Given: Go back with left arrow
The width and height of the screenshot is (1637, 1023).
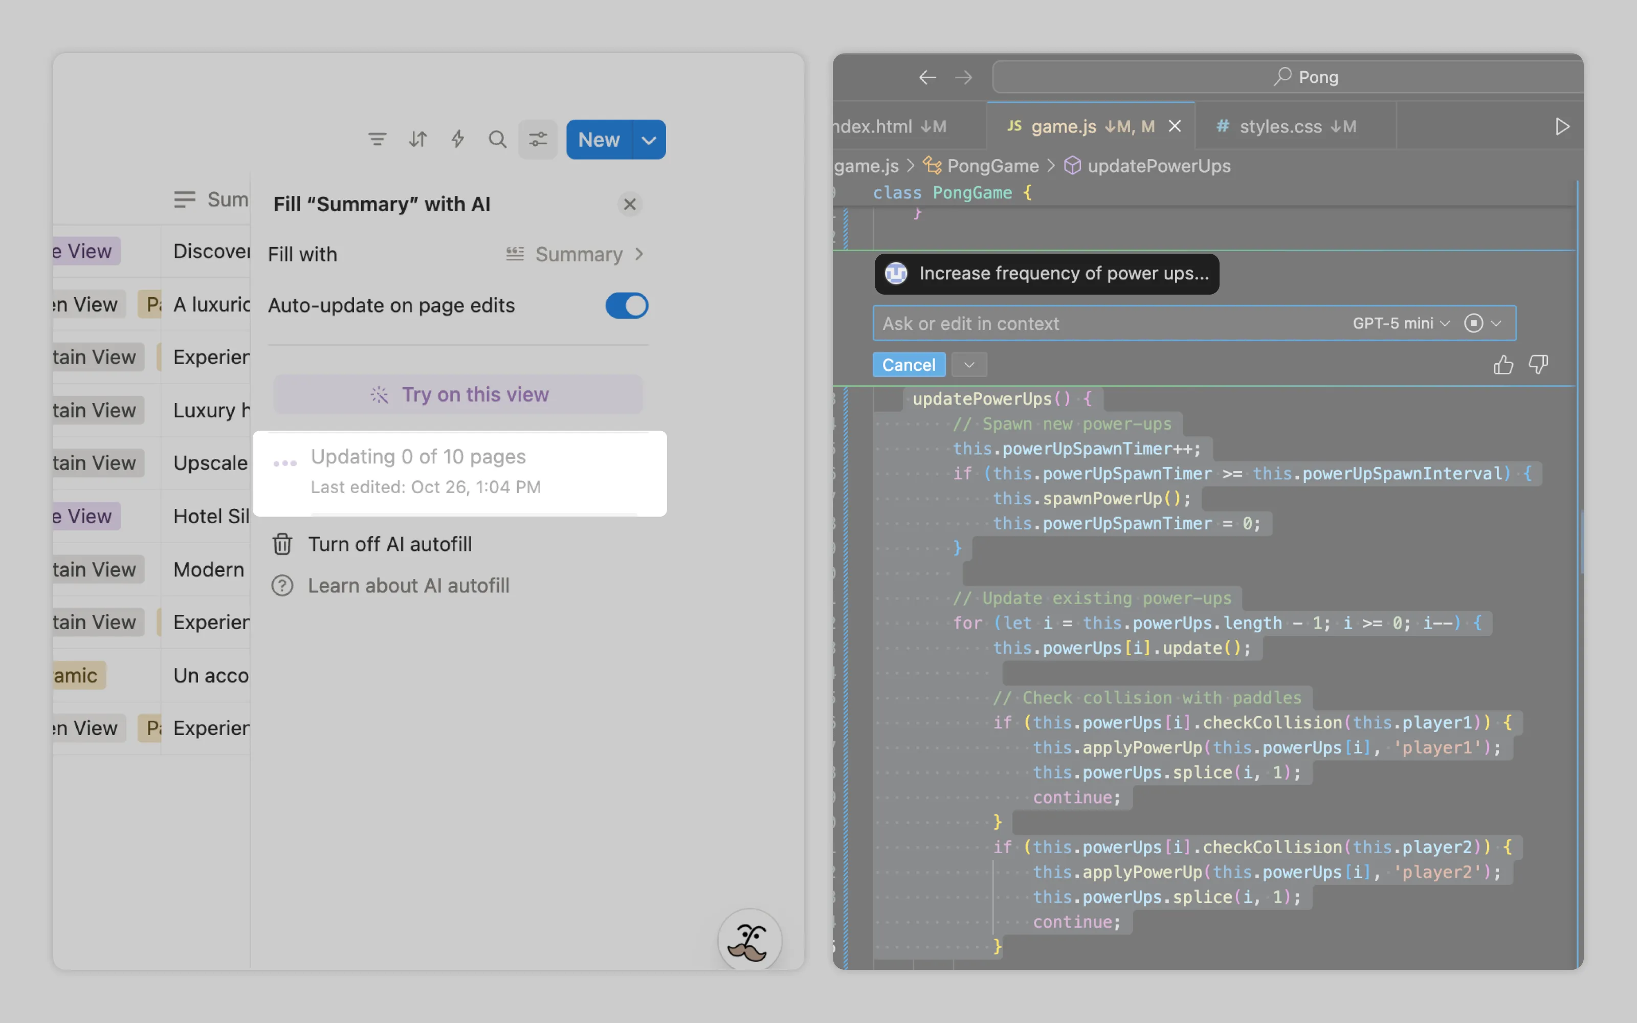Looking at the screenshot, I should tap(927, 77).
